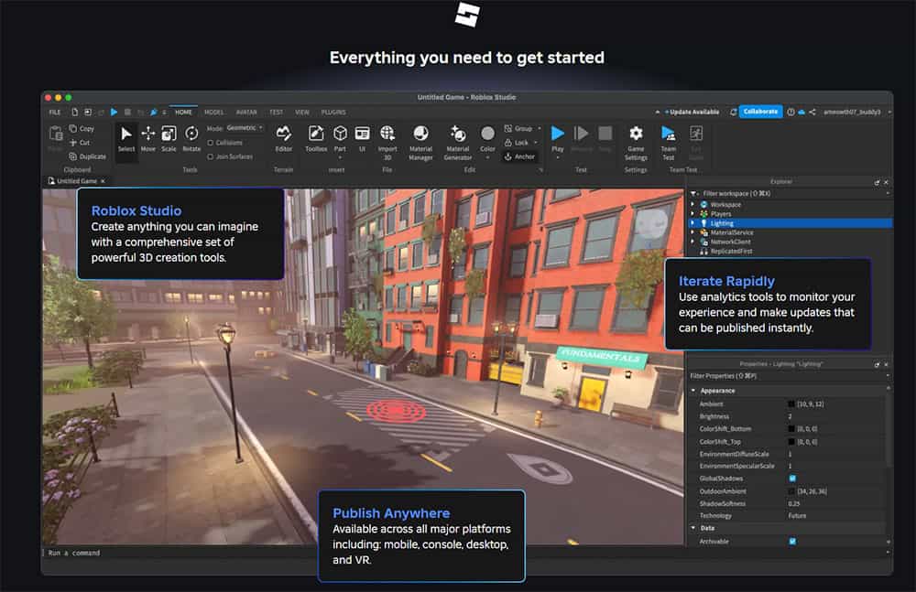Click the Color tool icon
Viewport: 916px width, 592px height.
click(488, 135)
